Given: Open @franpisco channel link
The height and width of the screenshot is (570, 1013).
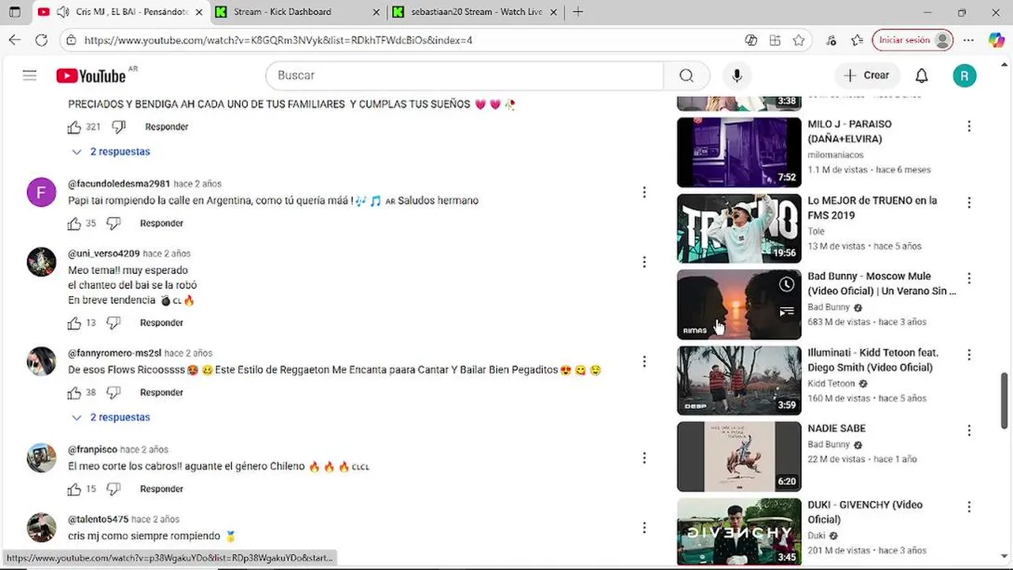Looking at the screenshot, I should coord(93,450).
